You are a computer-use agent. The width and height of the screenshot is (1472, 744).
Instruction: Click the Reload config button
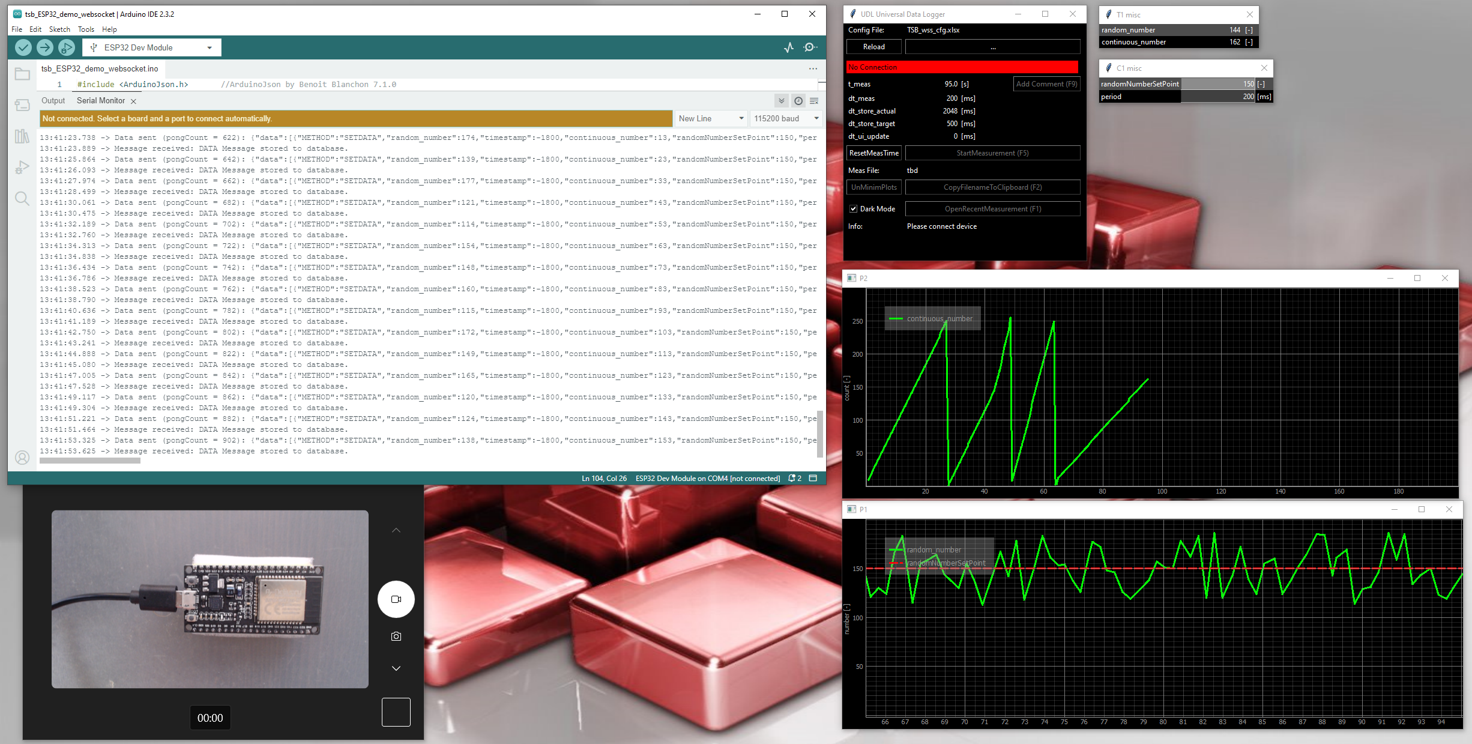(873, 47)
